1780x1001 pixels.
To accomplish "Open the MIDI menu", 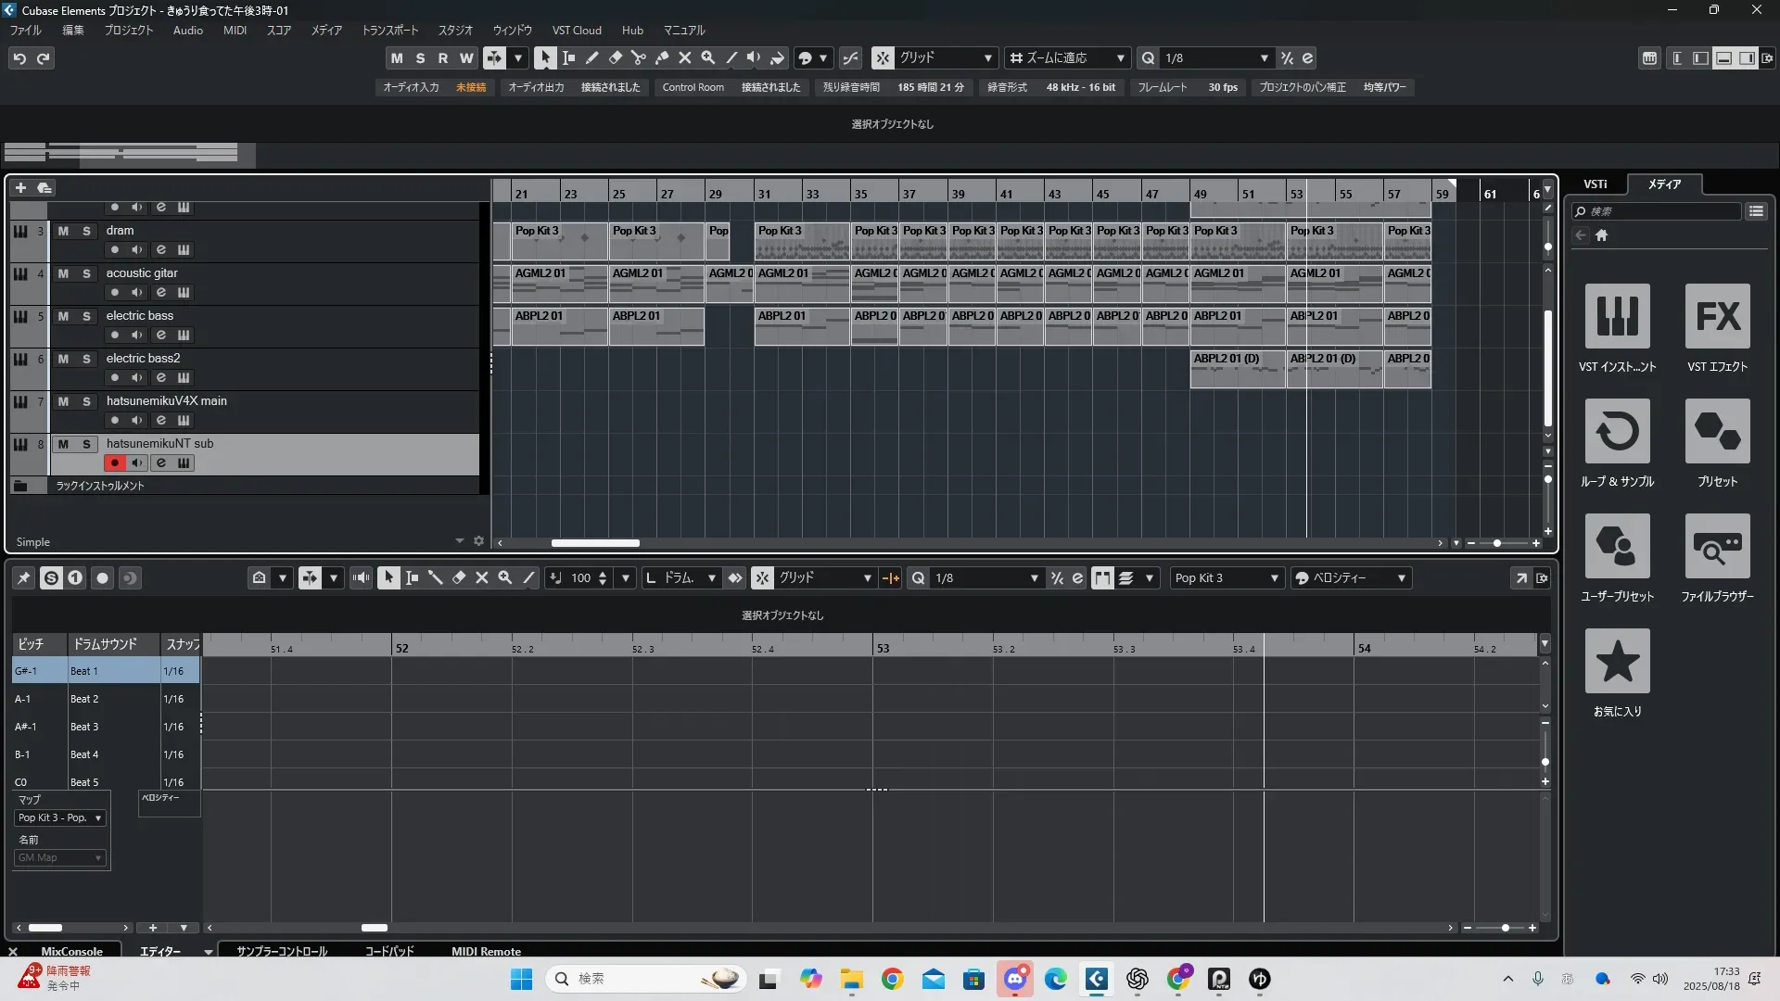I will (235, 31).
